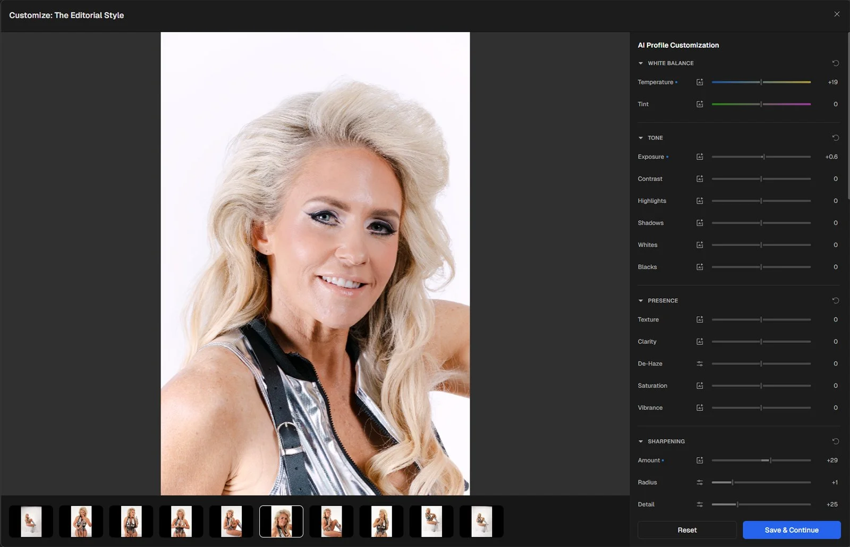This screenshot has width=850, height=547.
Task: Toggle AI adjustment icon for Exposure
Action: click(700, 157)
